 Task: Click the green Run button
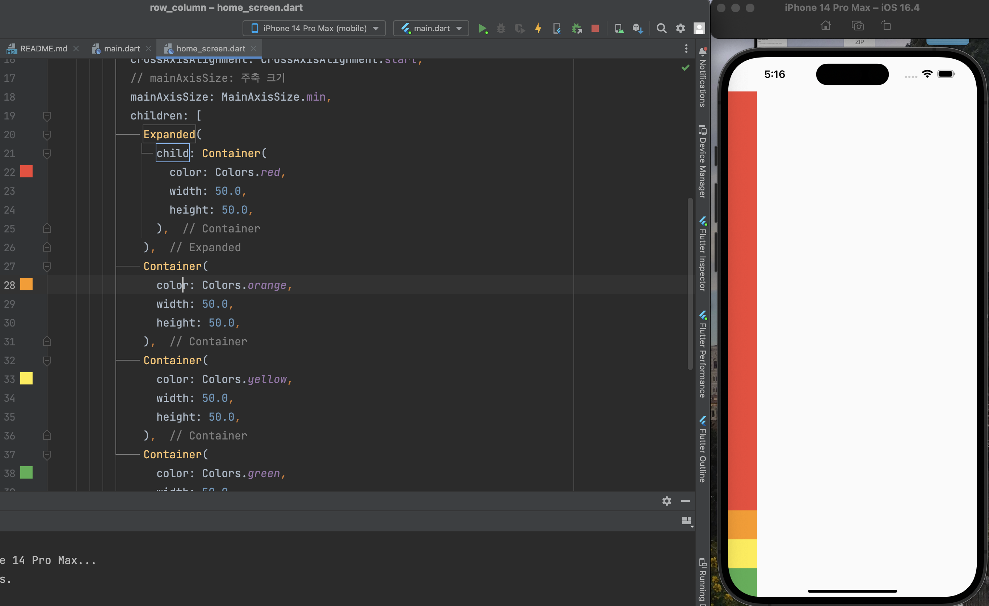click(483, 29)
